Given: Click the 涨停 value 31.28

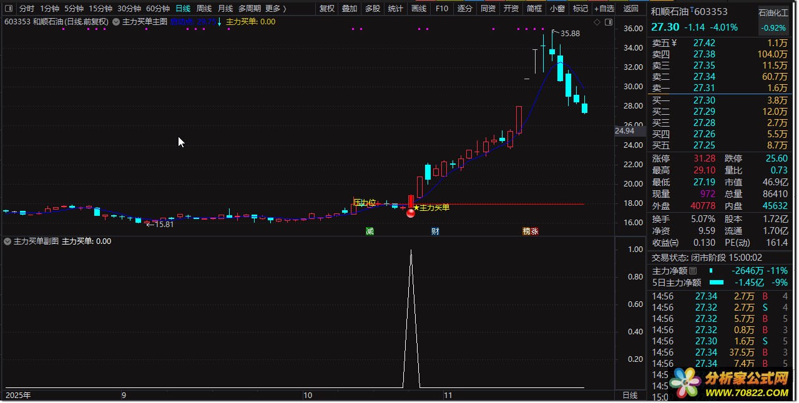Looking at the screenshot, I should point(704,159).
